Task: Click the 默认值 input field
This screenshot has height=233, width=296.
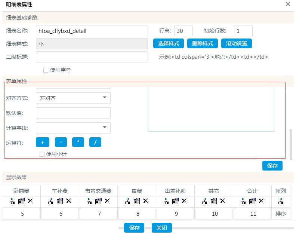Action: tap(73, 113)
